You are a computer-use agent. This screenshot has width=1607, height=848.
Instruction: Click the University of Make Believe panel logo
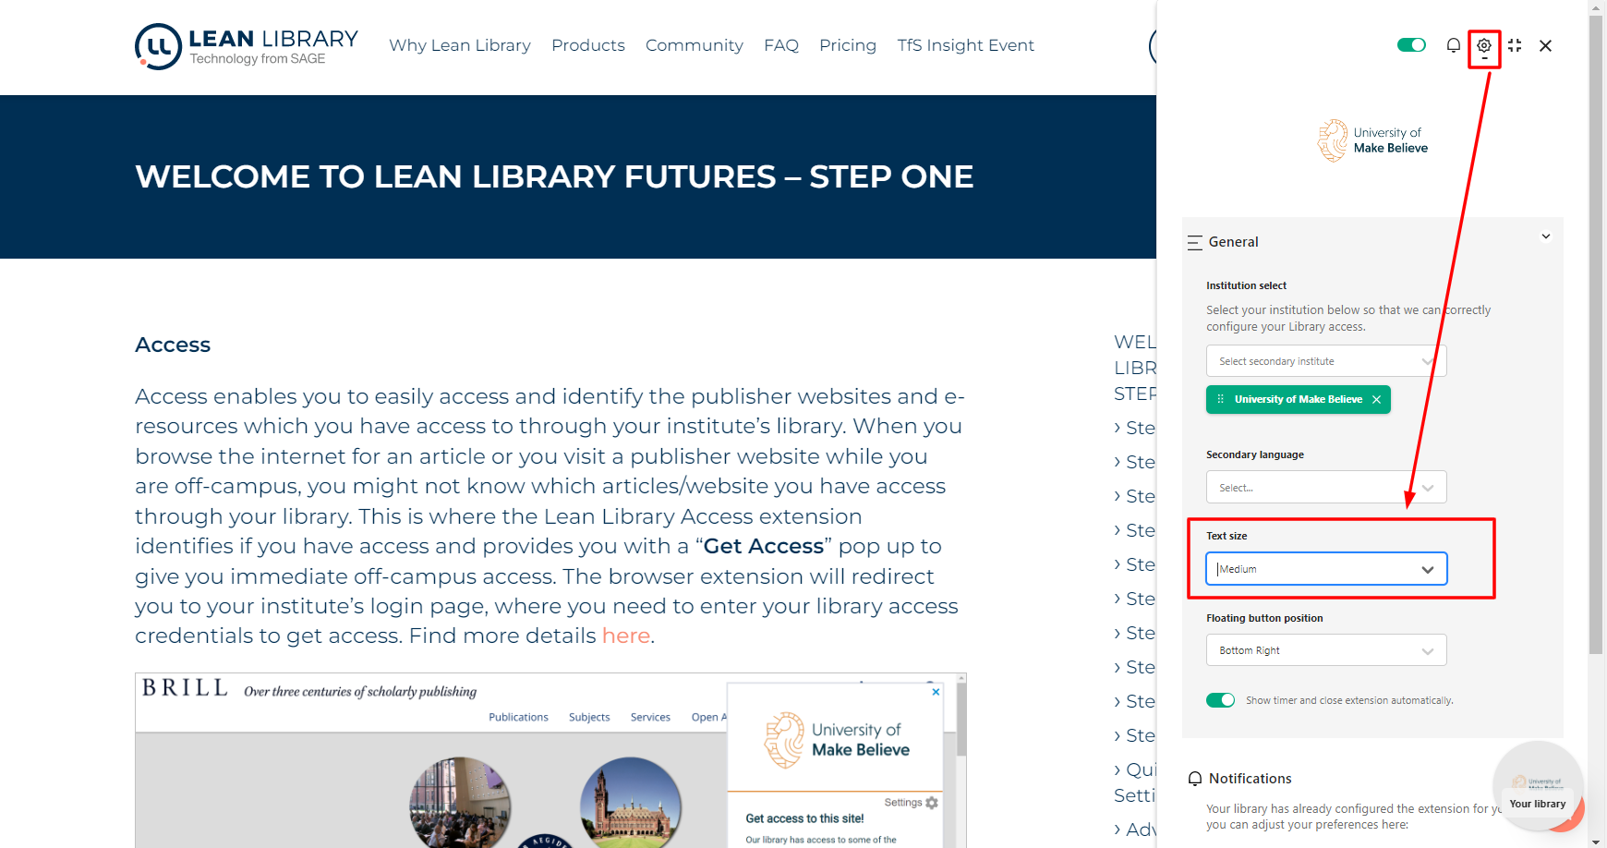tap(1372, 140)
